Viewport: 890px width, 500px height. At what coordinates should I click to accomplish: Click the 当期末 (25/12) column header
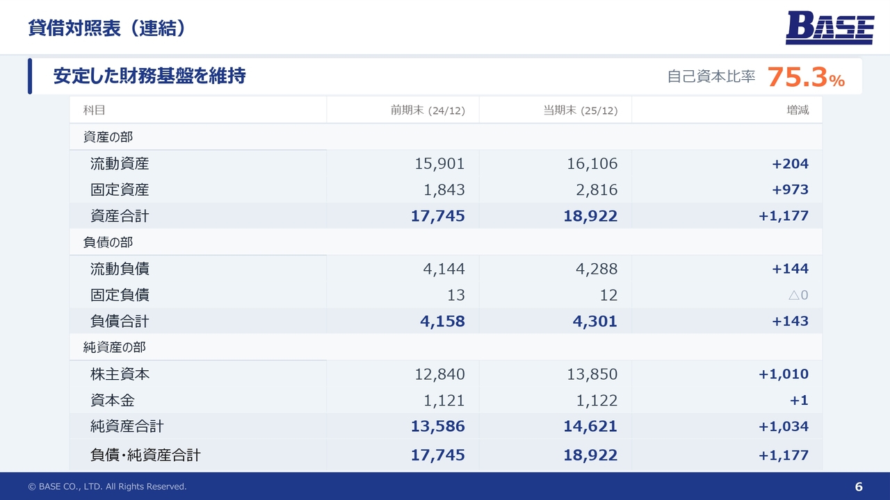coord(580,110)
